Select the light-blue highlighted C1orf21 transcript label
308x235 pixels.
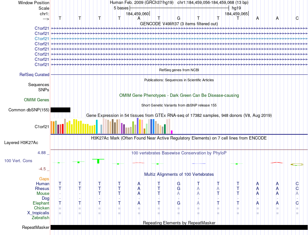[41, 39]
